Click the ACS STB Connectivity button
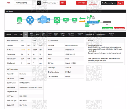130x109 pixels. click(x=119, y=28)
